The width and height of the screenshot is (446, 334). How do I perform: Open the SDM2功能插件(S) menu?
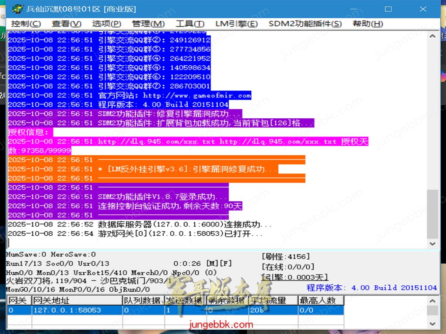(305, 23)
